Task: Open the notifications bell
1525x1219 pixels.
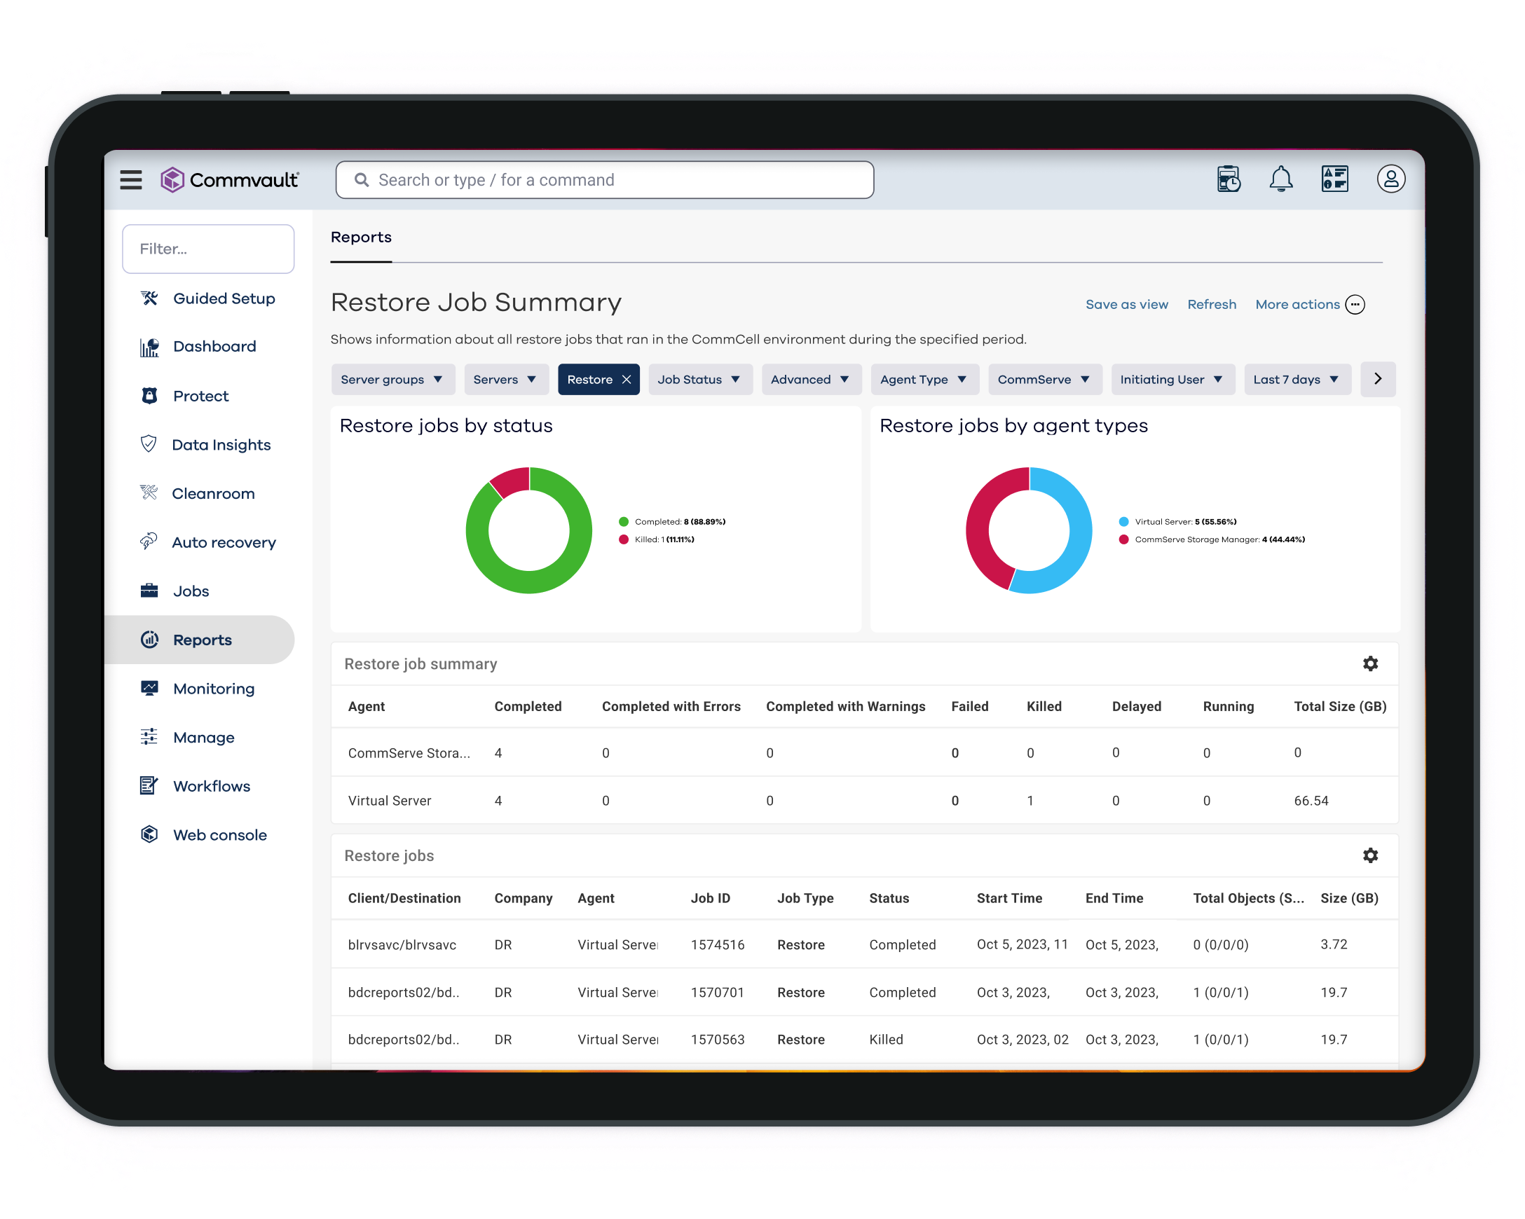Action: [1281, 179]
